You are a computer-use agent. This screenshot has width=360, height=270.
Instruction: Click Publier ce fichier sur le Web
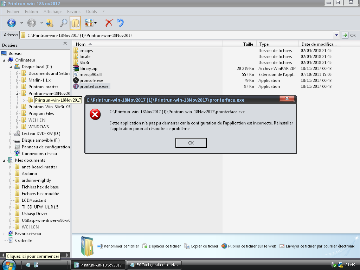[x=249, y=246]
